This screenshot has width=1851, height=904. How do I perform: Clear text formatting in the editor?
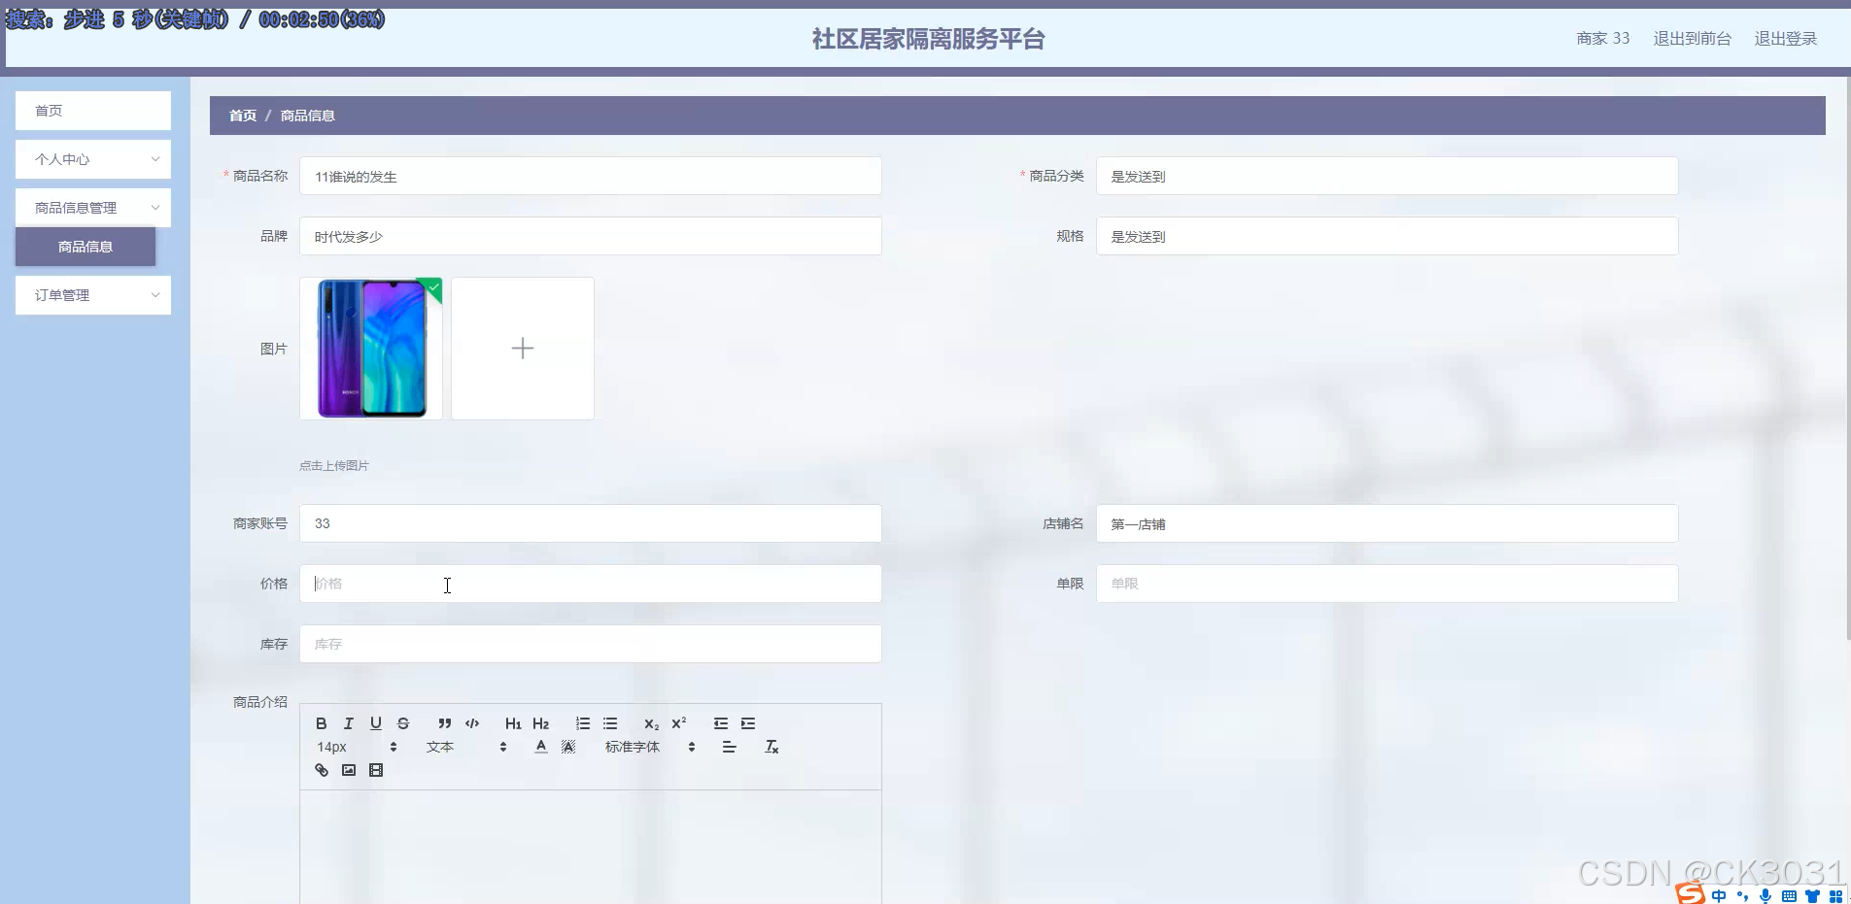pyautogui.click(x=771, y=747)
